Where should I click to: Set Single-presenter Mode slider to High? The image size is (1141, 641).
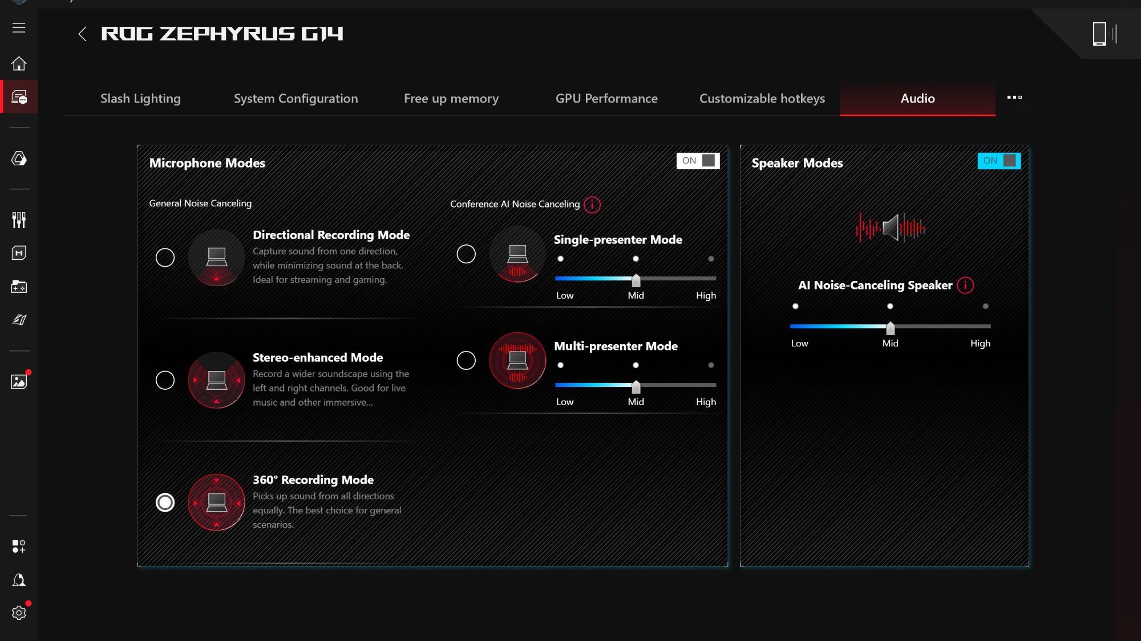711,278
